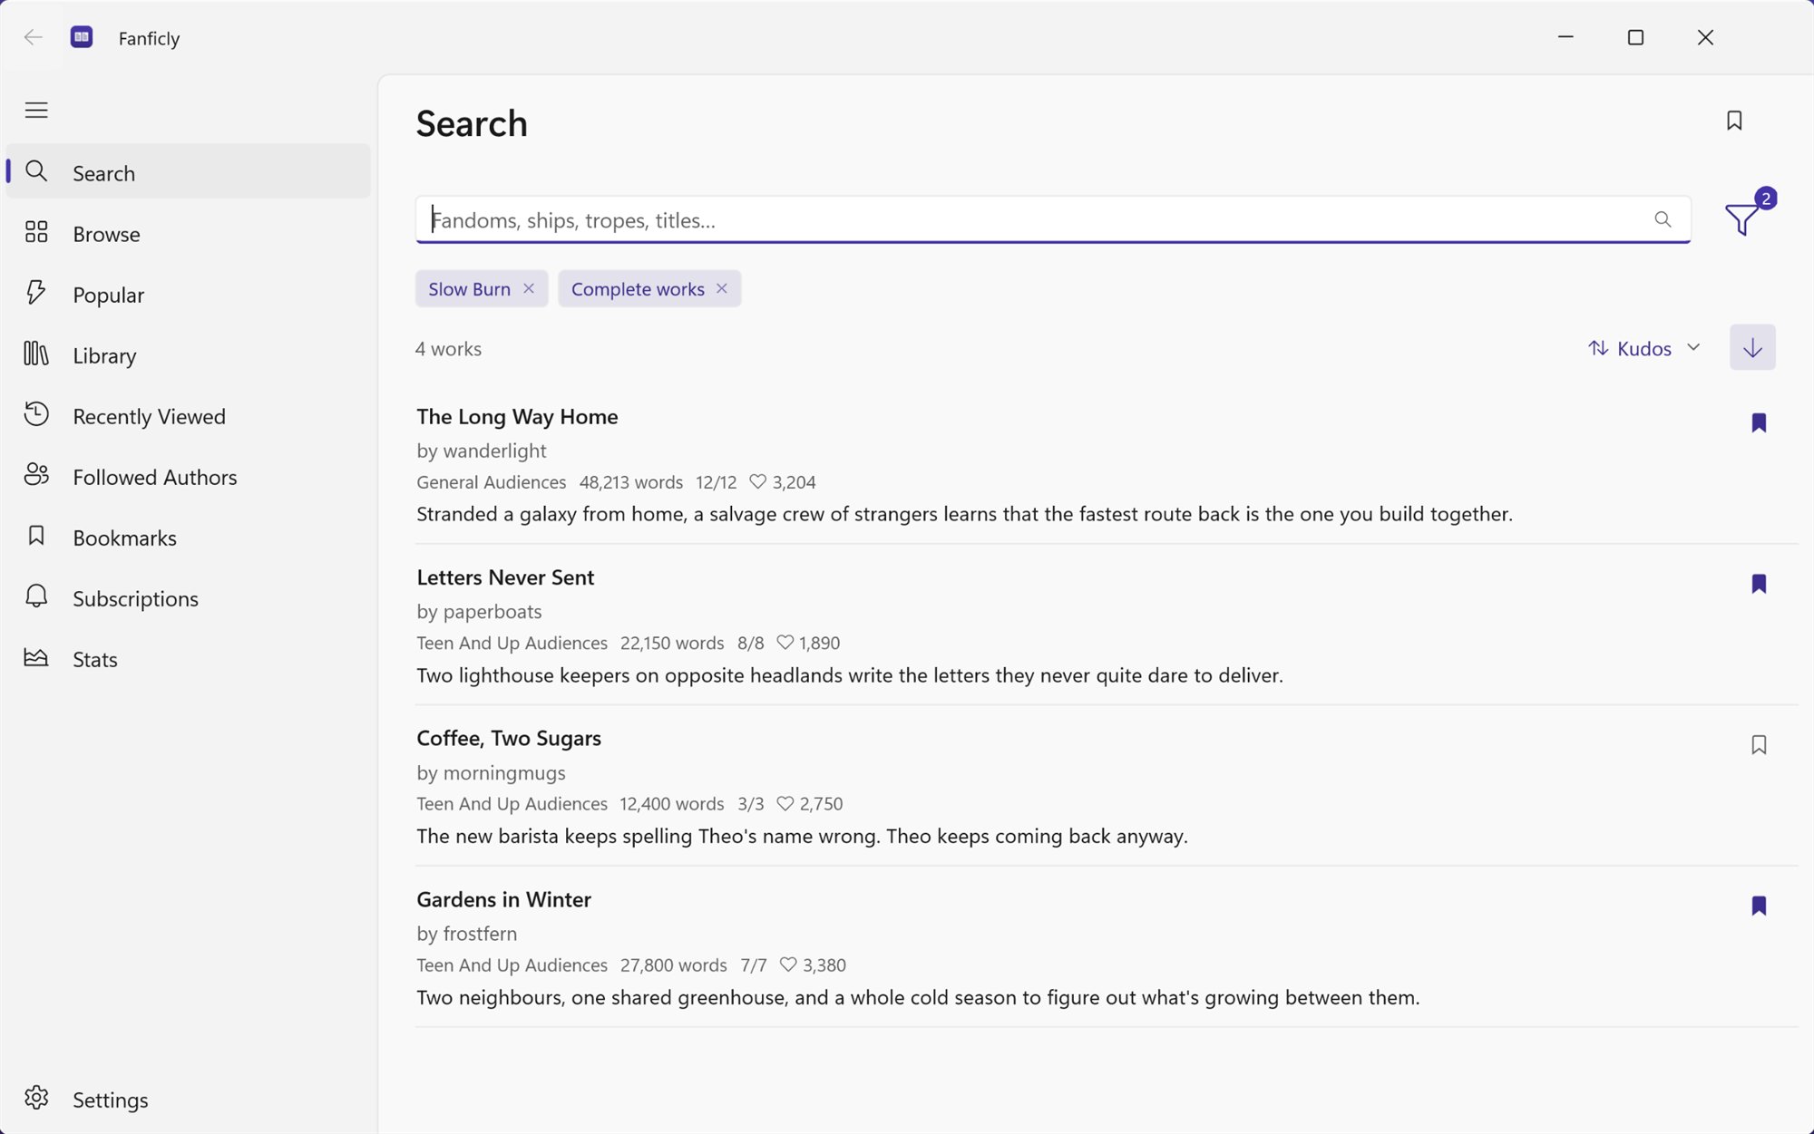This screenshot has width=1814, height=1134.
Task: Click the '4 works' result count
Action: (448, 349)
